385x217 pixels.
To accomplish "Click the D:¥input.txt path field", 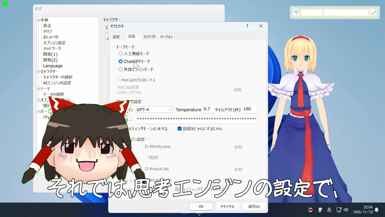I will pos(182,169).
